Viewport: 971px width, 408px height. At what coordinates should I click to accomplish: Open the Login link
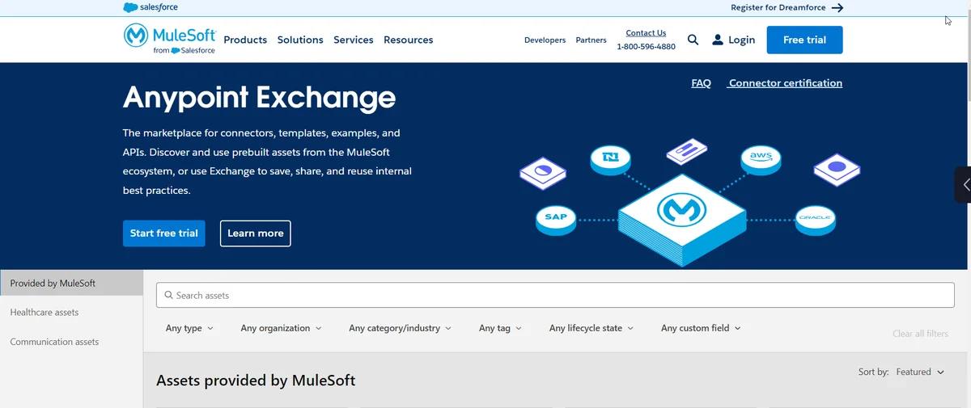(741, 40)
